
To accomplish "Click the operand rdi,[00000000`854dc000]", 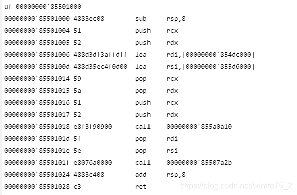I will point(210,55).
